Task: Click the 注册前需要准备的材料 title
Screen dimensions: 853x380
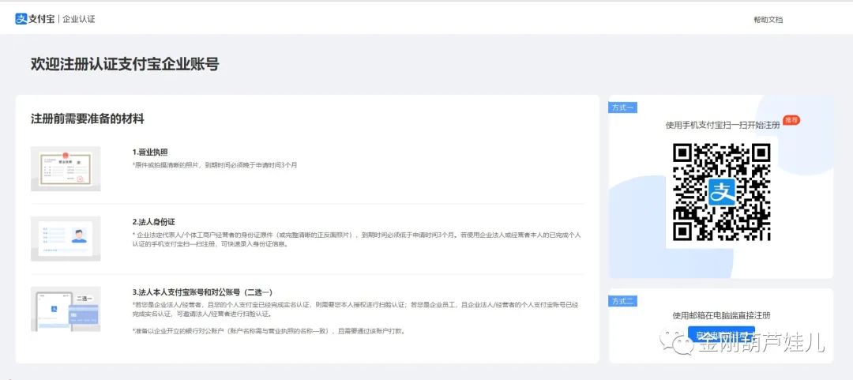Action: [x=88, y=119]
